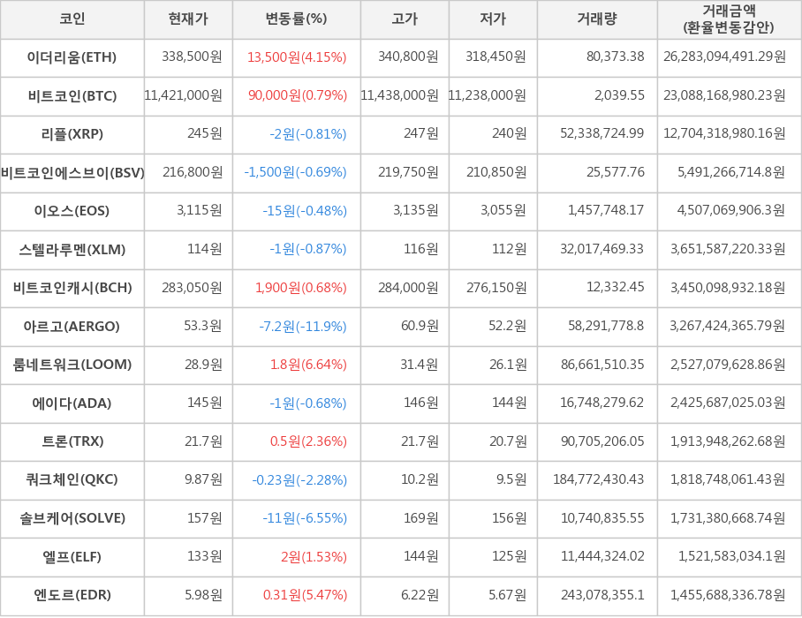Select the 스텔라루멘(XLM) coin name
The image size is (802, 618).
point(72,250)
